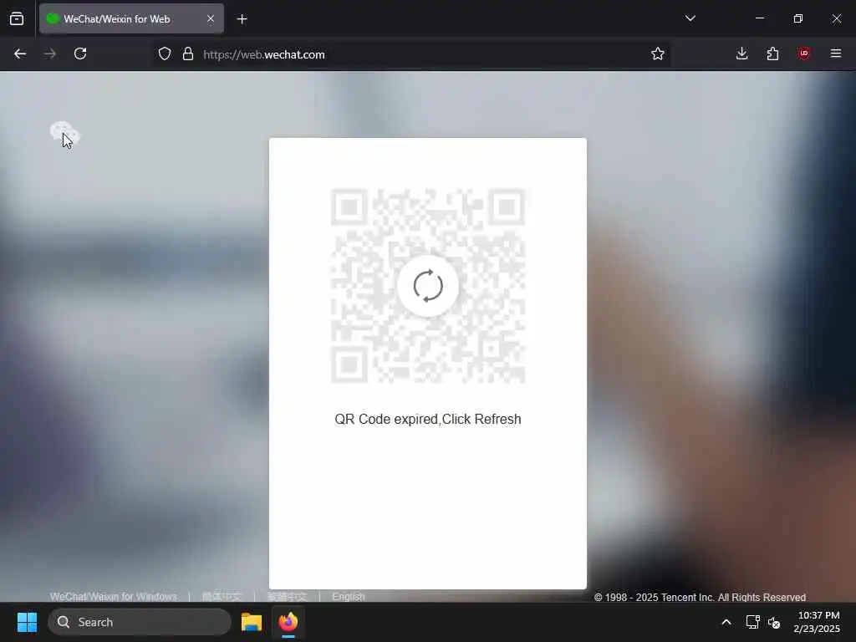Open Firefox View icon in tab strip
This screenshot has height=642, width=856.
[17, 19]
